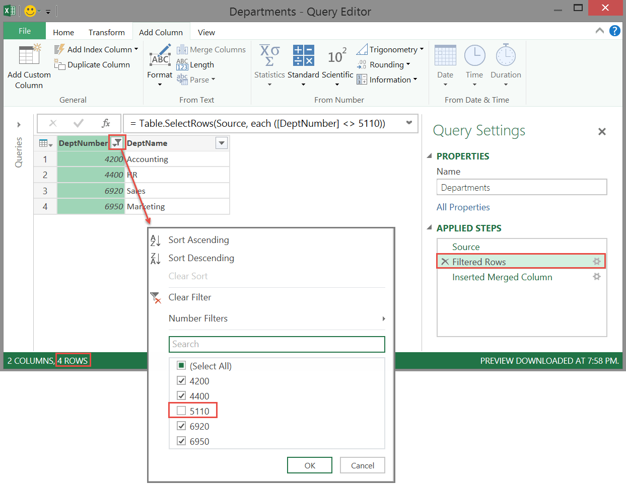Choose Sort Ascending from the filter menu
The image size is (626, 486).
click(198, 240)
